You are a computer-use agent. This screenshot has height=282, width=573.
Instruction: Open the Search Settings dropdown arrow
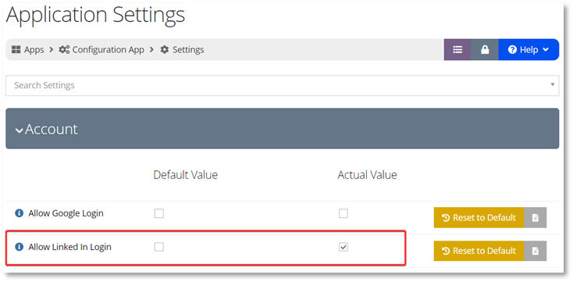(552, 85)
